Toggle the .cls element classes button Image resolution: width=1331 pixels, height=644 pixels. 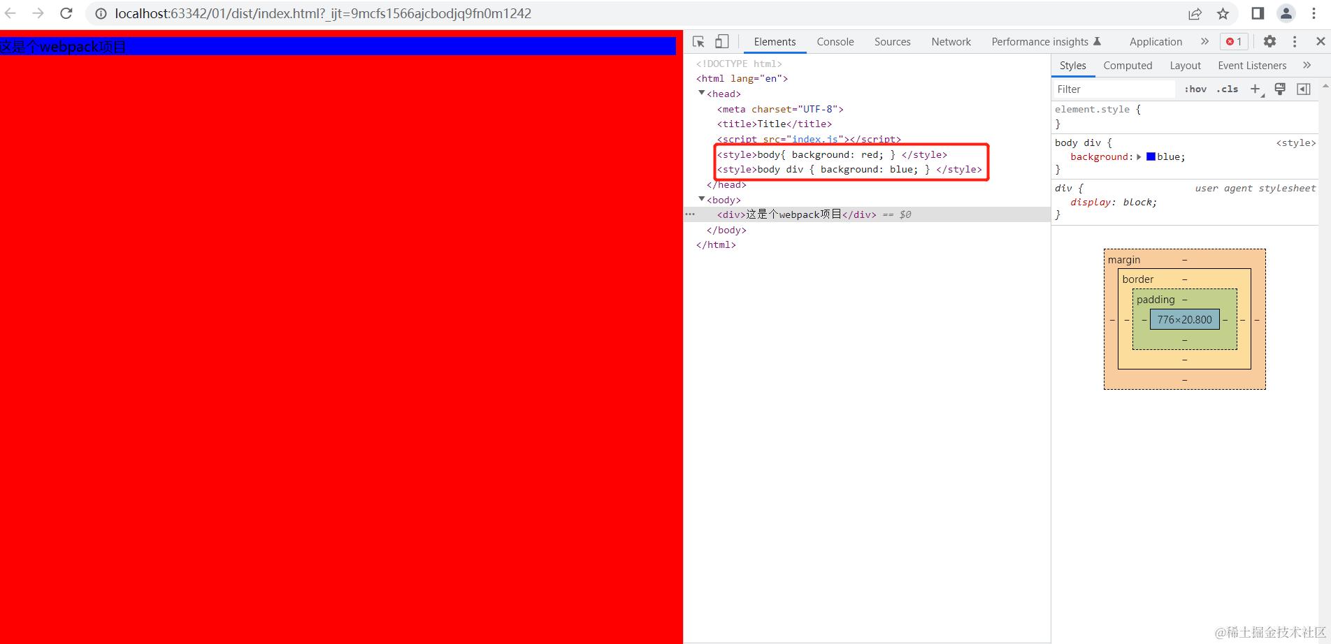1228,89
